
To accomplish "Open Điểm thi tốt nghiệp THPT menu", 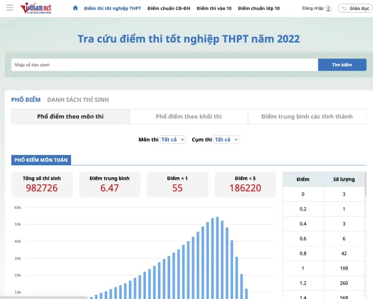I will (x=112, y=8).
